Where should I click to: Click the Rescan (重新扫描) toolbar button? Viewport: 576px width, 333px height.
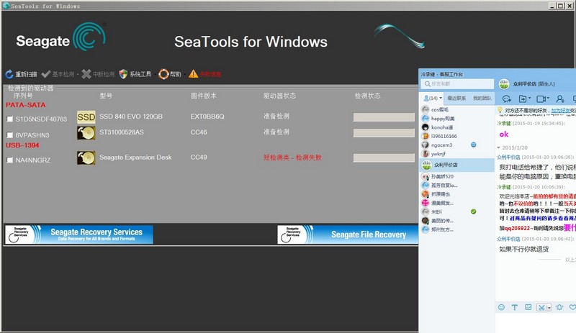pos(21,74)
